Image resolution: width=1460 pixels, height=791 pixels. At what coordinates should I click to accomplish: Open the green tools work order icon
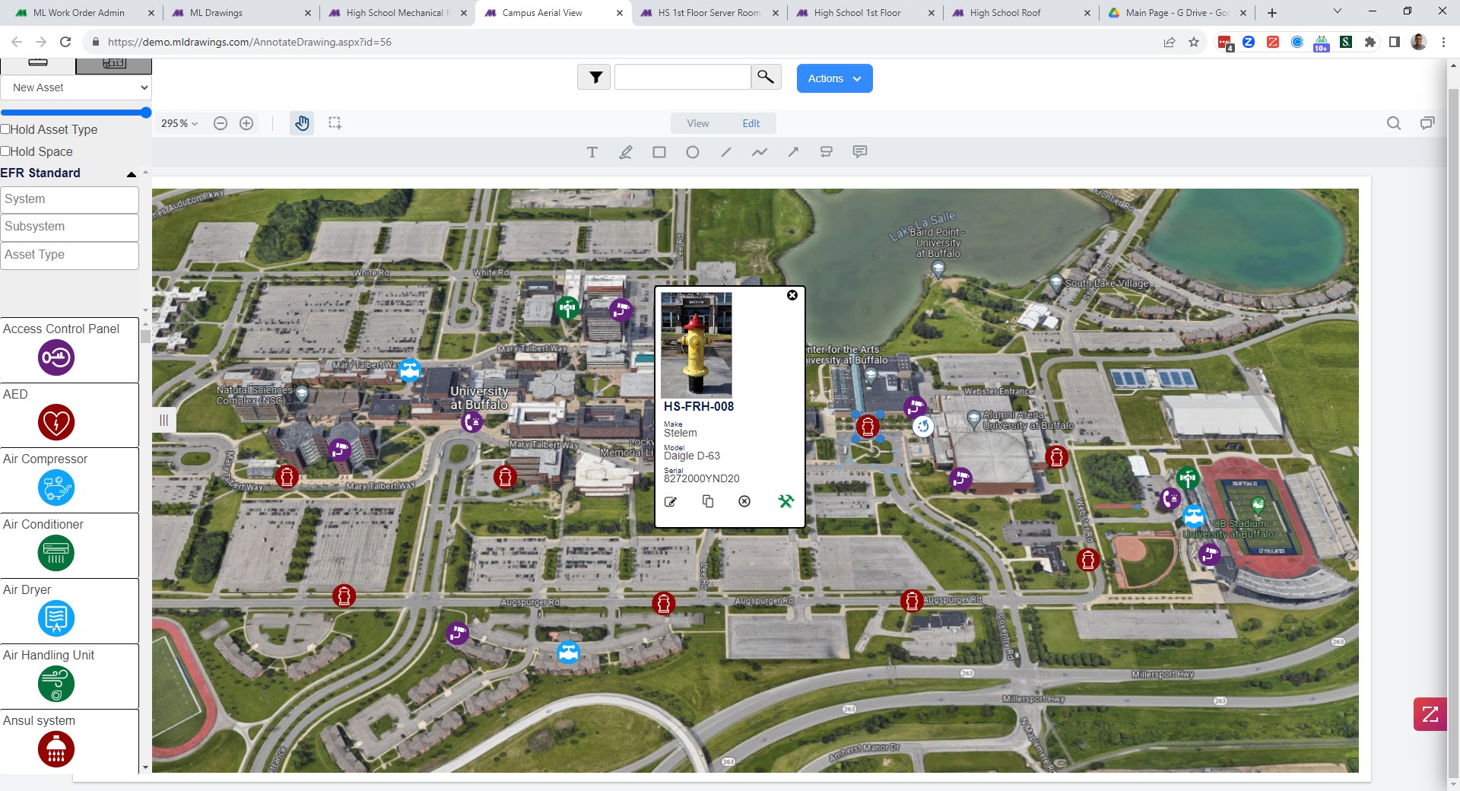coord(786,501)
